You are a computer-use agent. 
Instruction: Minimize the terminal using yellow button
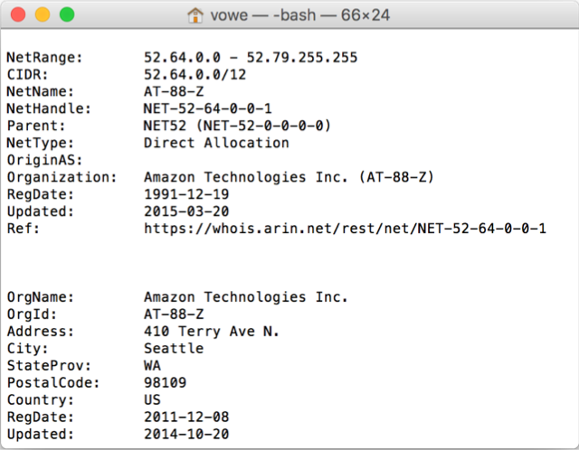43,15
